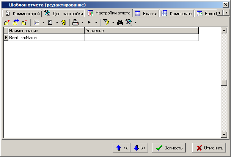
Task: Expand dropdown arrow next to filter icon
Action: pyautogui.click(x=113, y=23)
